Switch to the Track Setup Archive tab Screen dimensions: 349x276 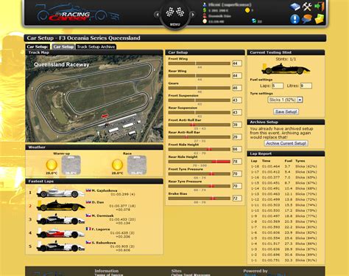[x=96, y=46]
